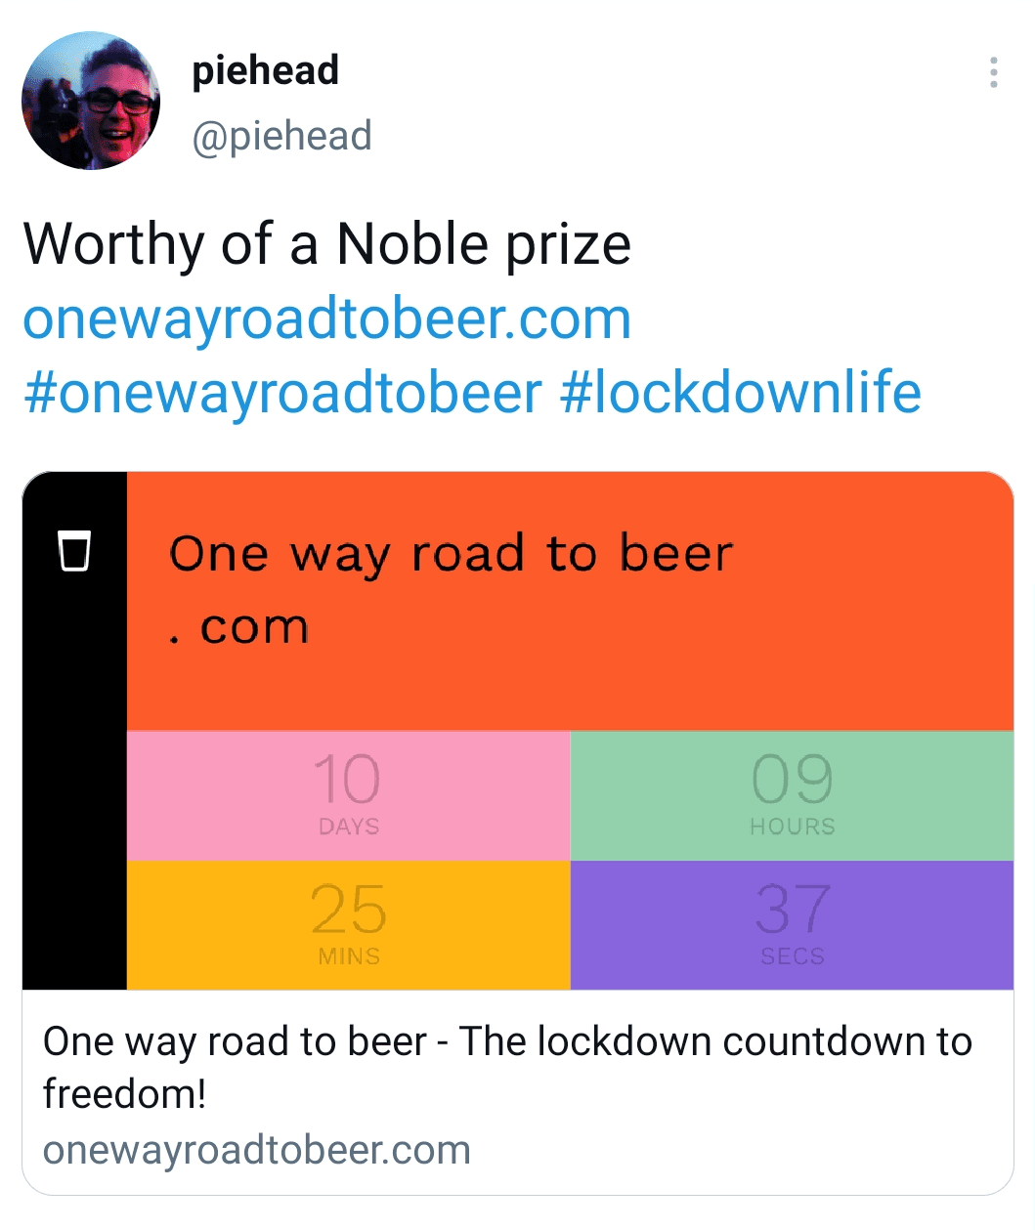
Task: Click the HOURS label in green tile
Action: 792,827
